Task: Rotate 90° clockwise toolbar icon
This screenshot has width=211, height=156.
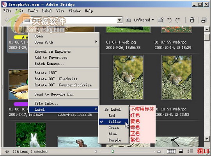Action: 178,20
